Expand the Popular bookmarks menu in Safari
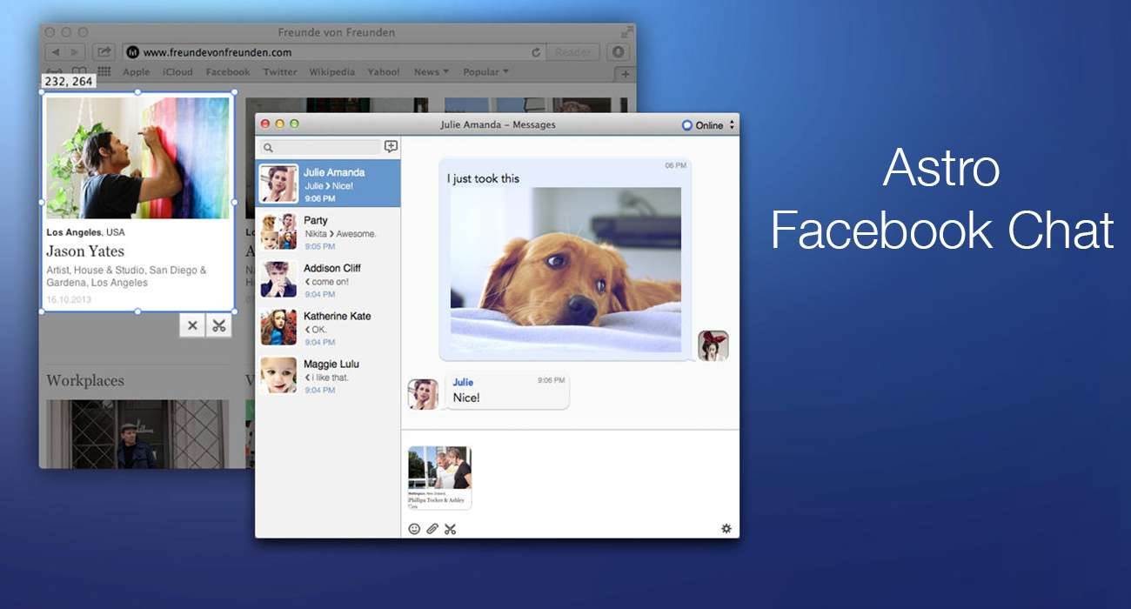1131x609 pixels. (485, 72)
